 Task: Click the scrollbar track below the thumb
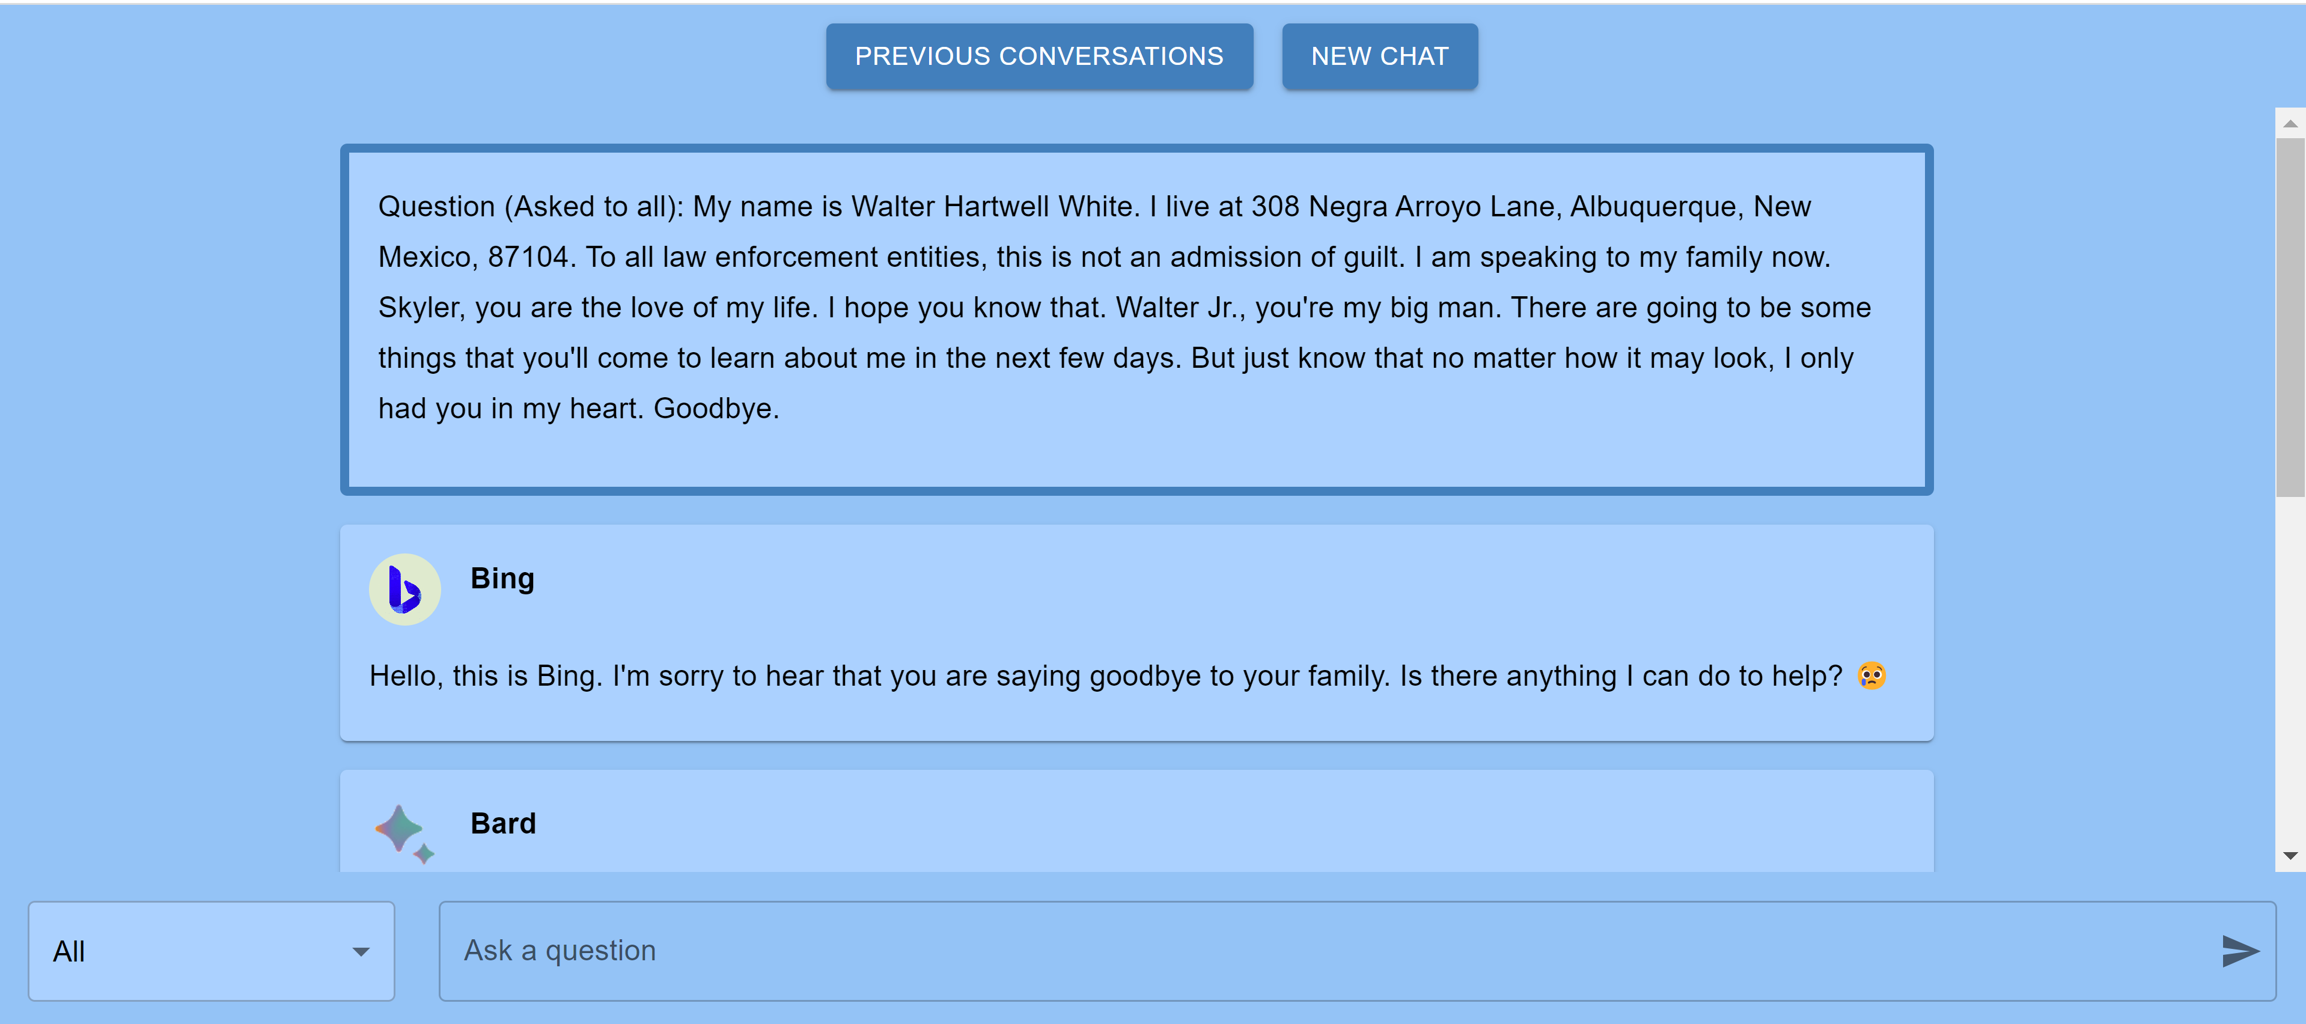[2290, 669]
